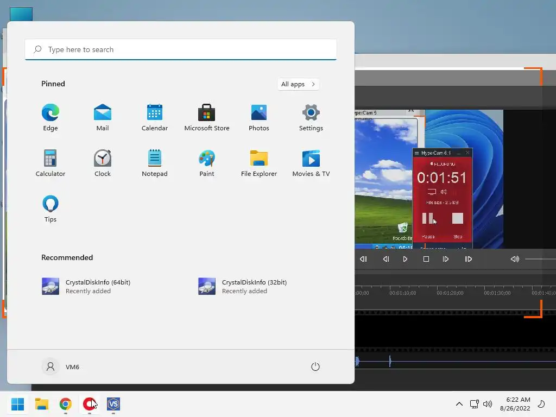556x417 pixels.
Task: Open recommended CrystalDiskInfo (32bit)
Action: coord(243,287)
